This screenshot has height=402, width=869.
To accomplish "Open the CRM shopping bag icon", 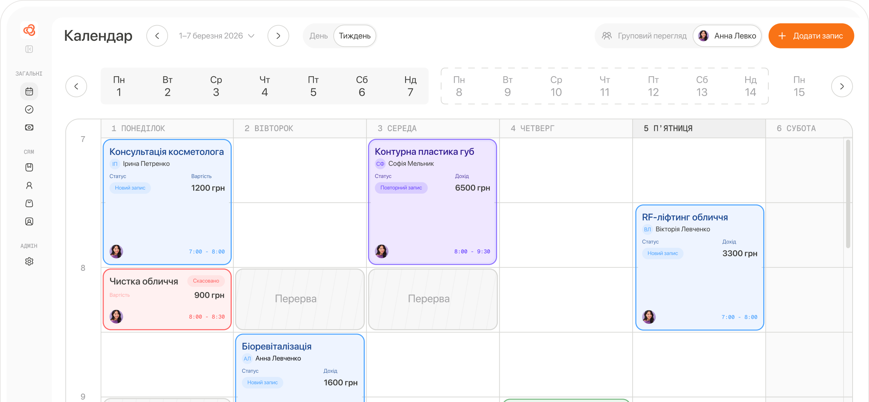I will [x=29, y=203].
